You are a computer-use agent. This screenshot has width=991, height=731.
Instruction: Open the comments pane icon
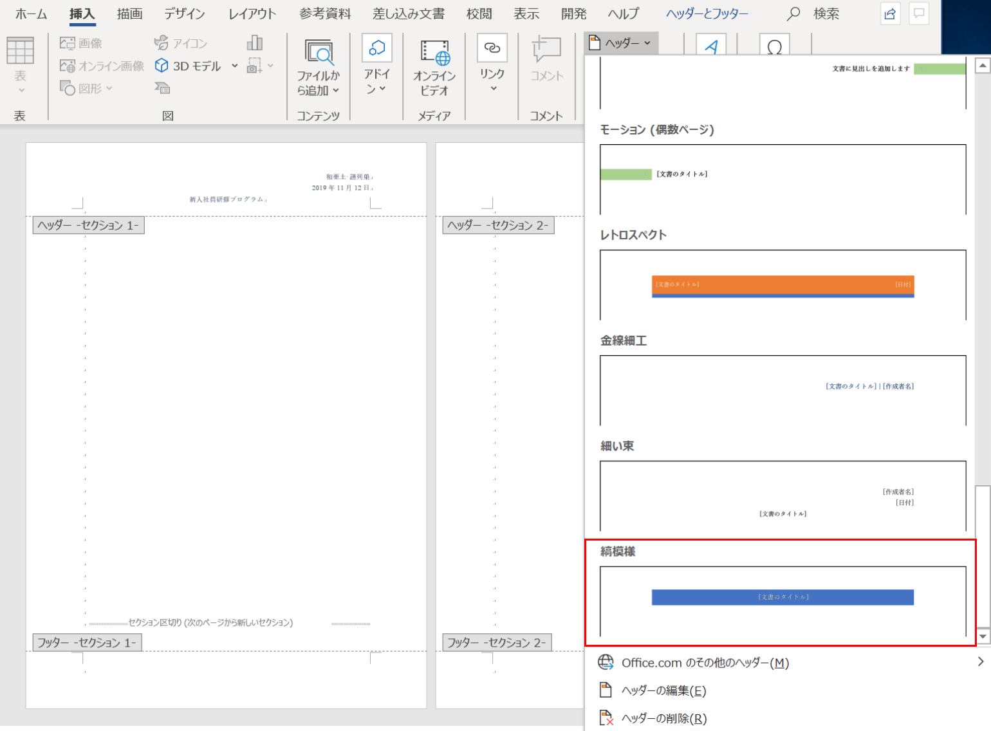point(919,14)
